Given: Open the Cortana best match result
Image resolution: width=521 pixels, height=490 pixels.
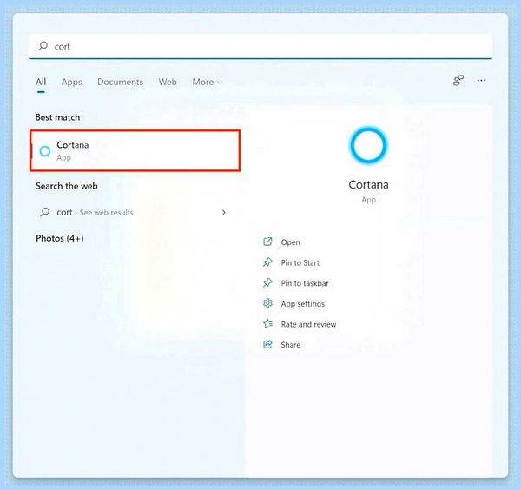Looking at the screenshot, I should pyautogui.click(x=135, y=150).
